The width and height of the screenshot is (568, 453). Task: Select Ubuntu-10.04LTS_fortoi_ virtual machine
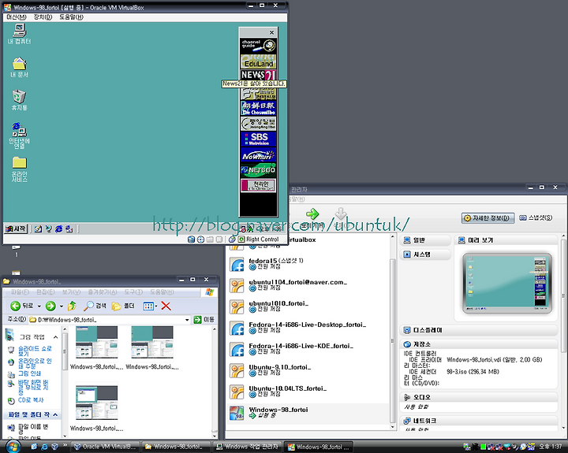(x=308, y=392)
